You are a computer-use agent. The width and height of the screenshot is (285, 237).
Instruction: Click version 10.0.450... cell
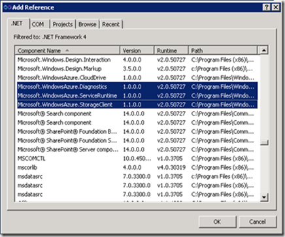coord(137,159)
